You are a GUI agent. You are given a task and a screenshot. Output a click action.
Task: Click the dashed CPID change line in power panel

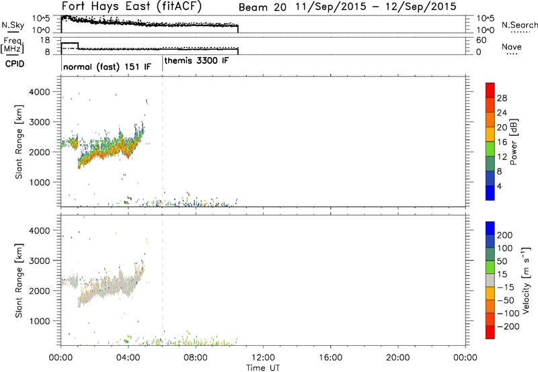pyautogui.click(x=162, y=141)
